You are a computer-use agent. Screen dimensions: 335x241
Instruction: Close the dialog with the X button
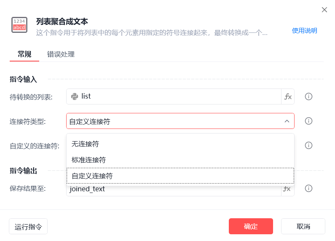point(324,10)
